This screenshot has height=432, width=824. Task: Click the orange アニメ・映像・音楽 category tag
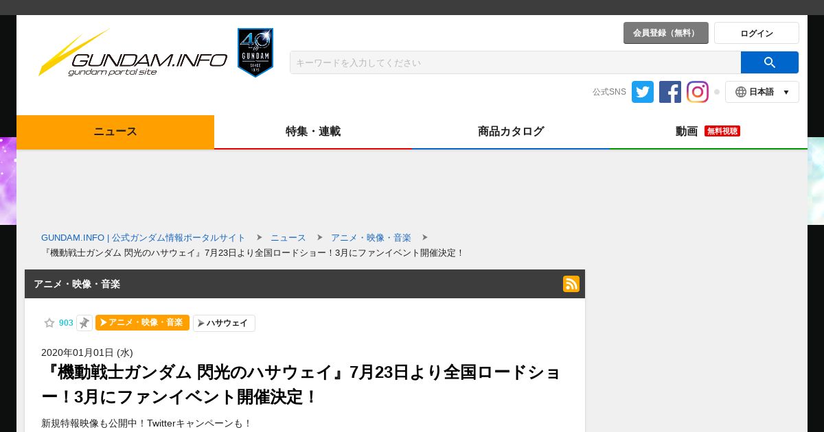(x=142, y=323)
